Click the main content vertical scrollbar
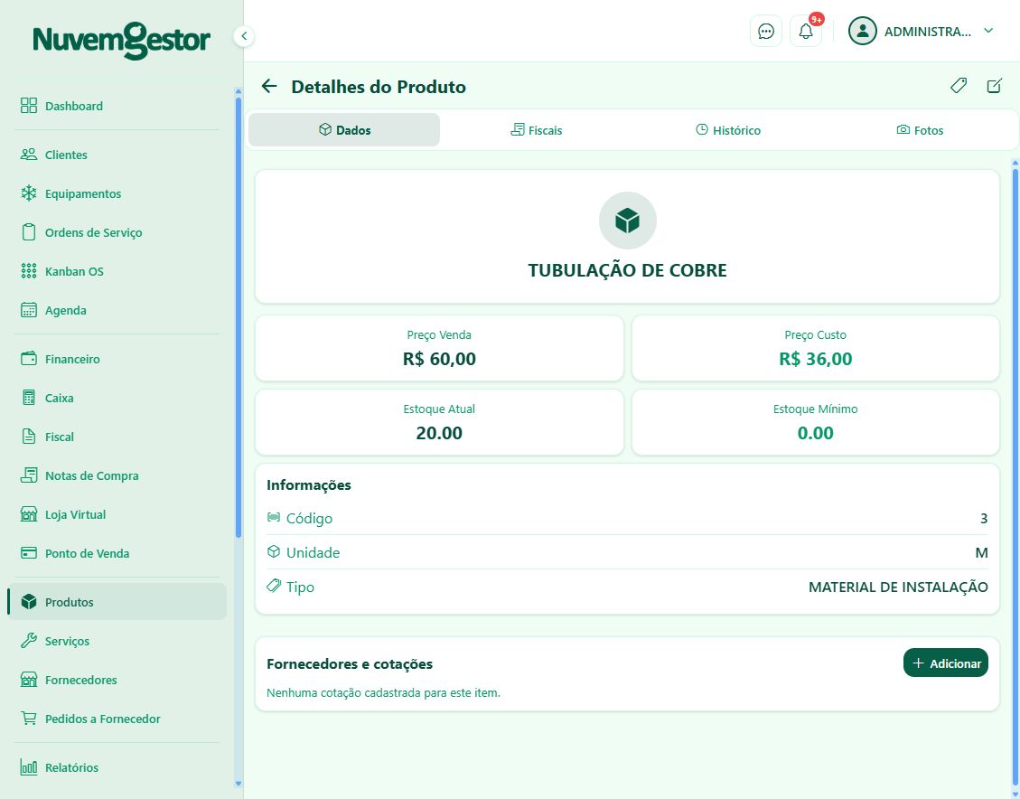 (1015, 475)
